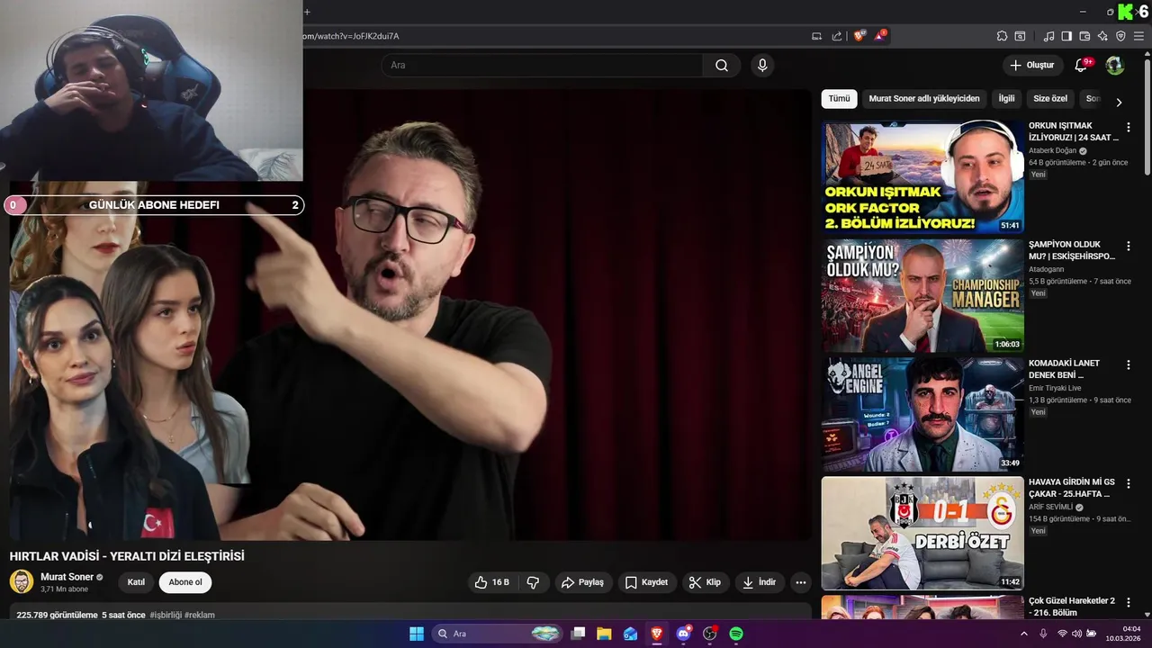The image size is (1152, 648).
Task: Click the Windows taskbar Ara search box
Action: point(498,634)
